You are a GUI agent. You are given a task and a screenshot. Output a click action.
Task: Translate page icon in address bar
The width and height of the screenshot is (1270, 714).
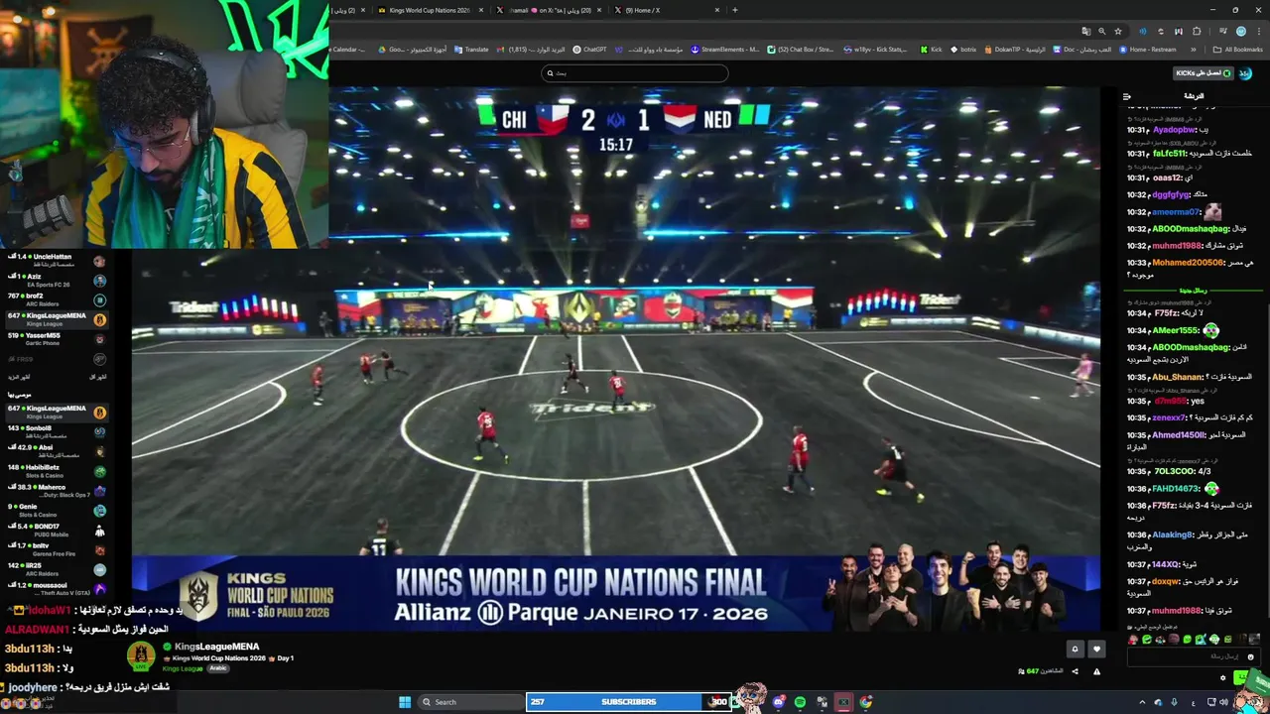coord(1086,31)
